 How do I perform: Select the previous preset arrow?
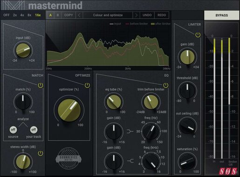pyautogui.click(x=79, y=15)
